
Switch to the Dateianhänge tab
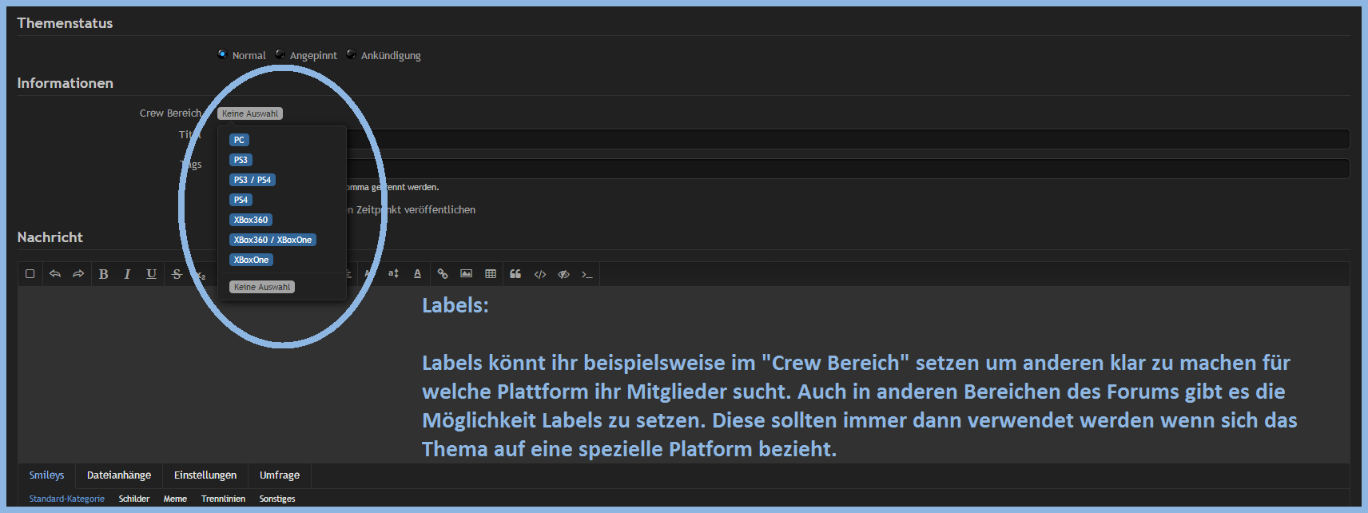click(119, 475)
